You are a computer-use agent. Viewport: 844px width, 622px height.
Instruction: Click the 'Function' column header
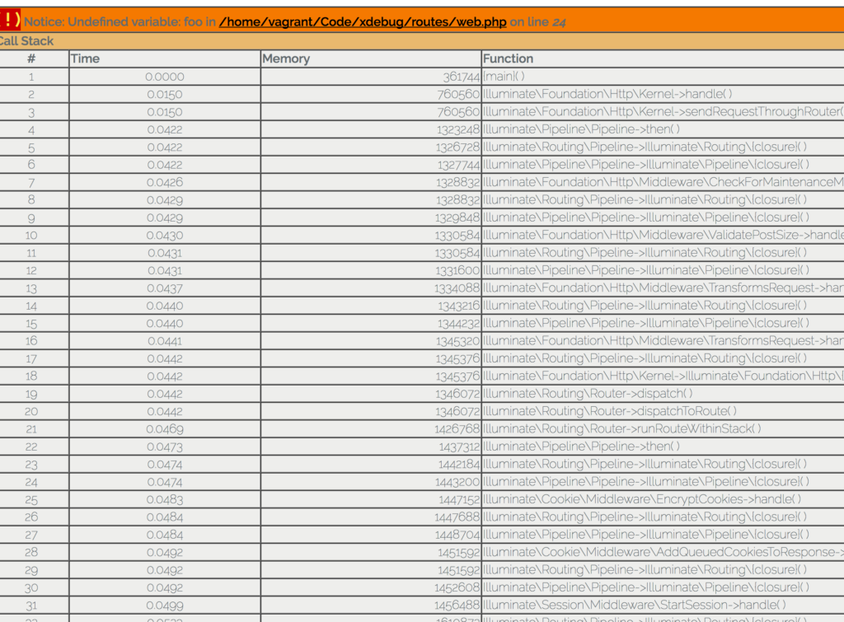[x=508, y=58]
